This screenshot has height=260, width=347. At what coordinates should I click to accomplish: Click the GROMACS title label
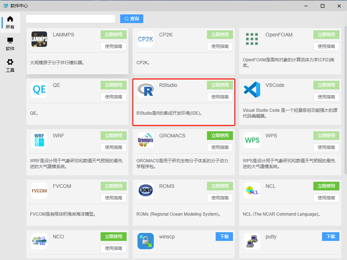(172, 136)
